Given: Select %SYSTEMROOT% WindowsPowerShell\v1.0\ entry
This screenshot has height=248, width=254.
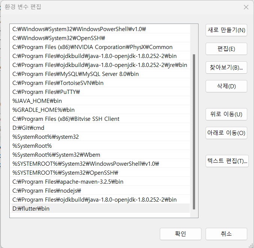Looking at the screenshot, I should coord(100,164).
